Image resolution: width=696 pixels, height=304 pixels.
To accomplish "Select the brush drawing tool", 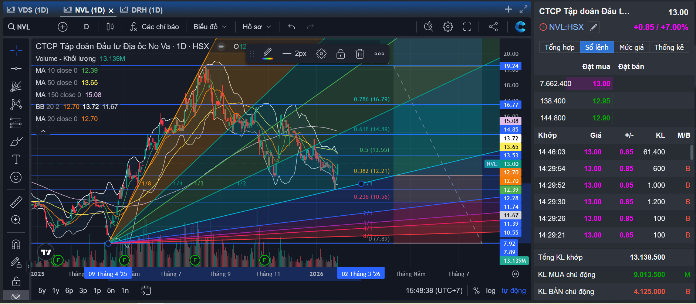I will [x=16, y=141].
